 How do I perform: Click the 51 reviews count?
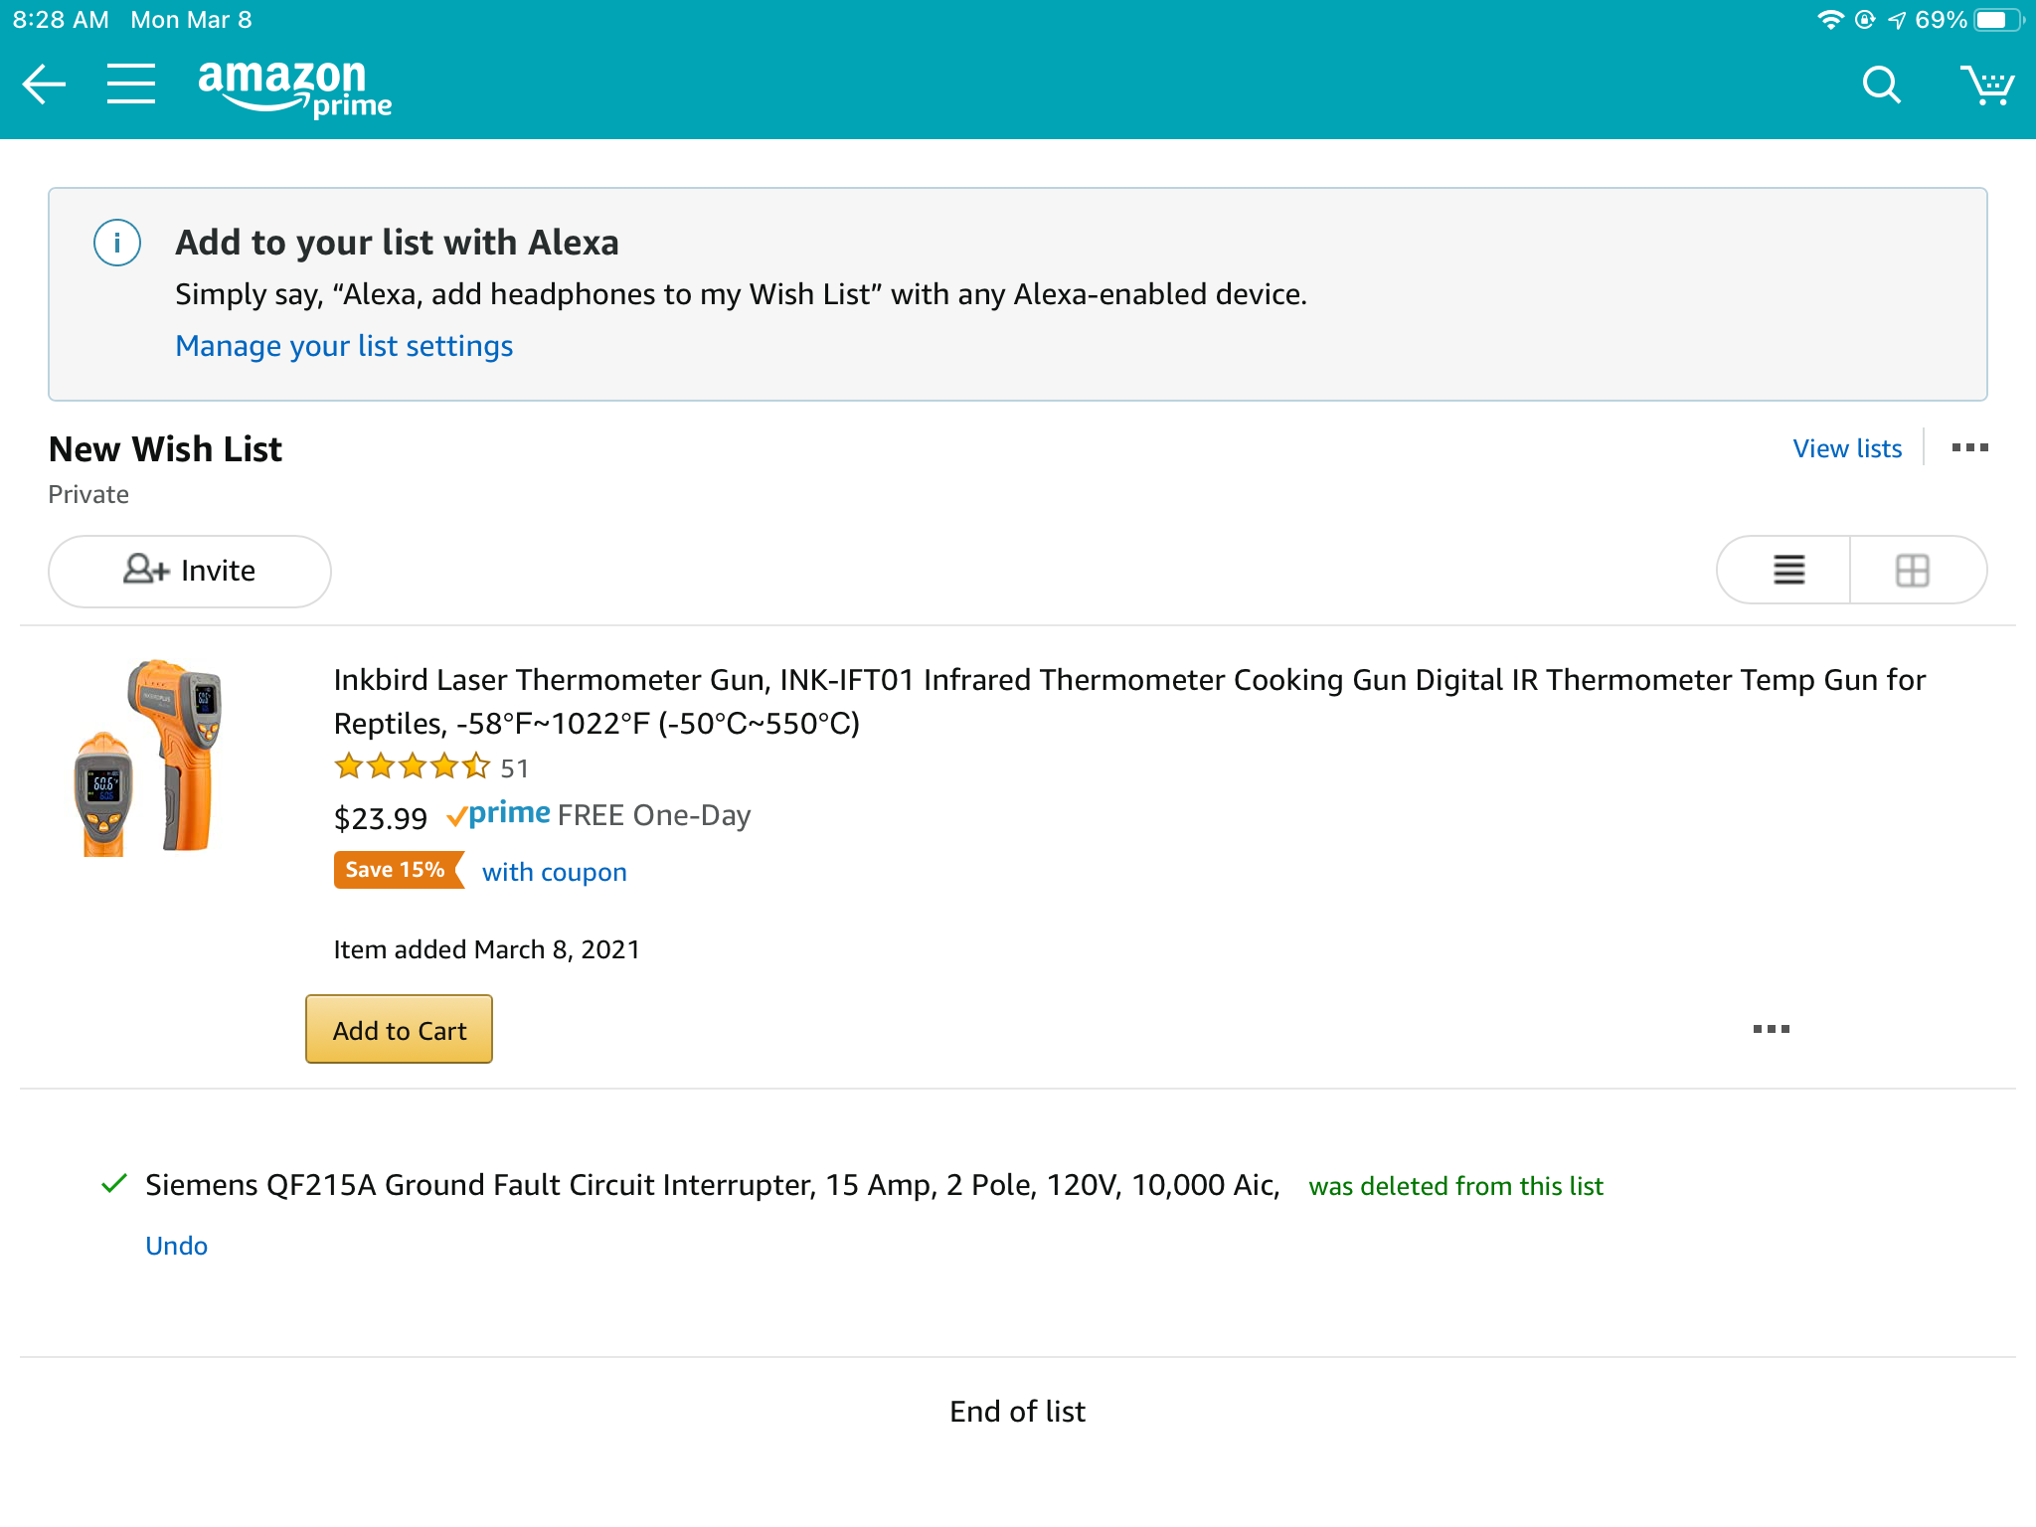click(514, 768)
